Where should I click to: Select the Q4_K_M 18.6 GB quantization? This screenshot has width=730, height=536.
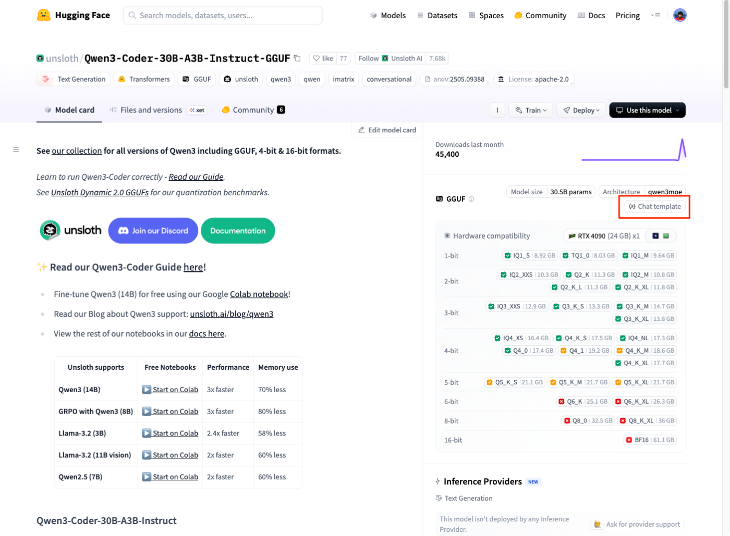pos(646,351)
